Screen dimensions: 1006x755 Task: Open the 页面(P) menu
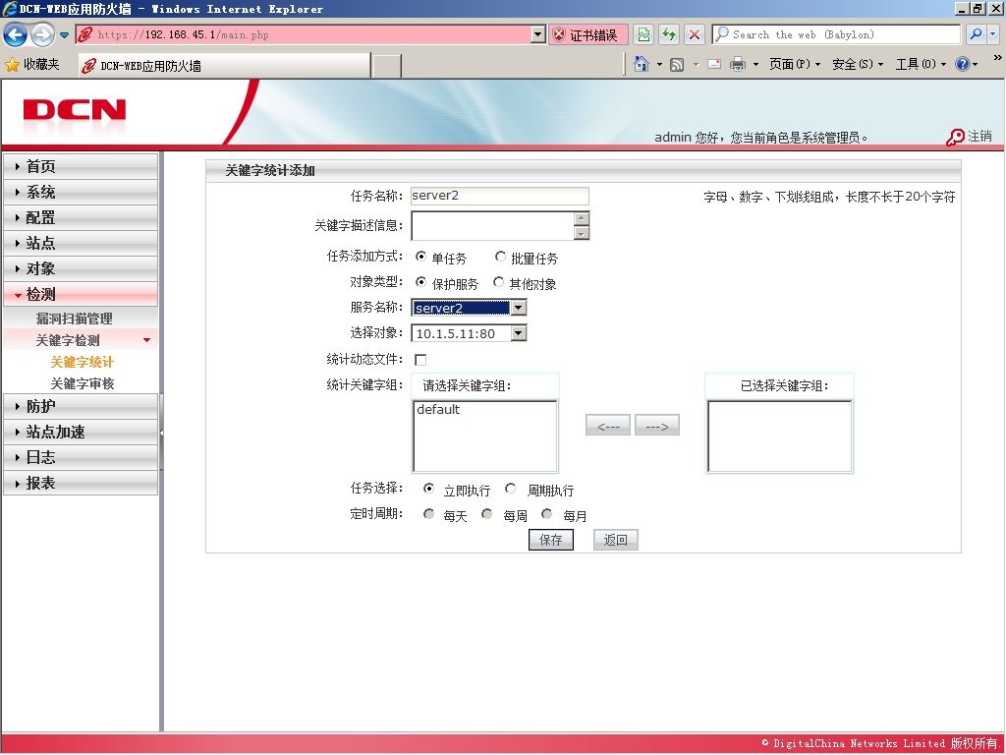(795, 64)
